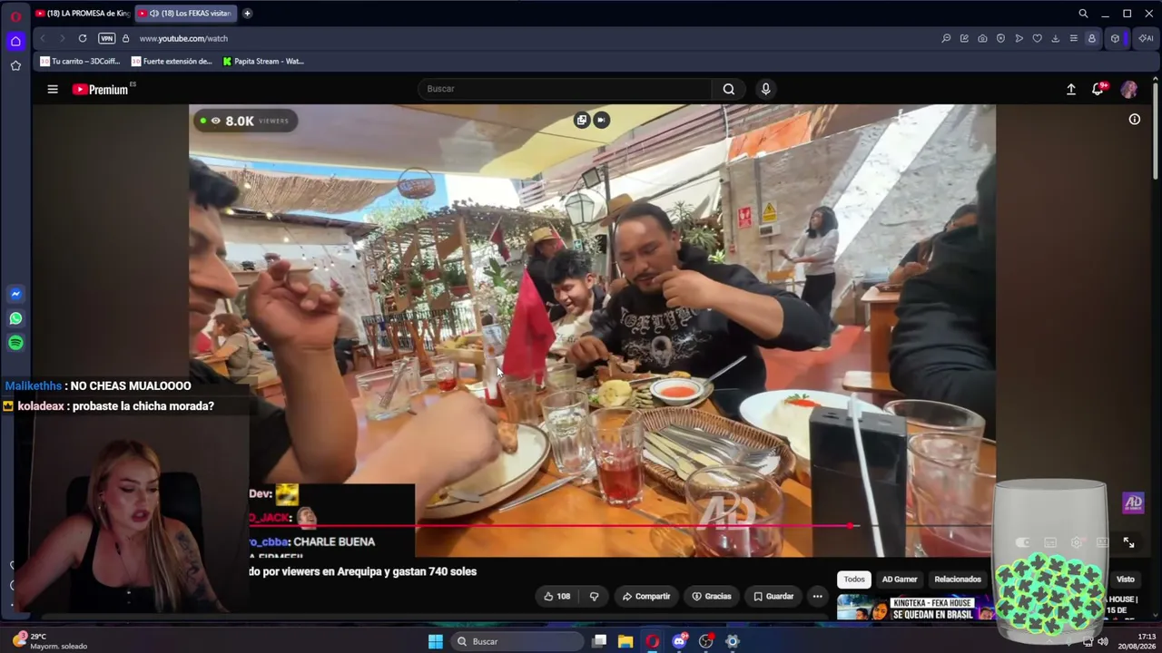
Task: Open the YouTube guide hamburger menu
Action: [53, 89]
